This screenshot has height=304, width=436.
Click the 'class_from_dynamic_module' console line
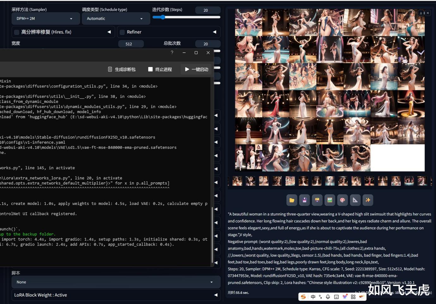pyautogui.click(x=29, y=101)
